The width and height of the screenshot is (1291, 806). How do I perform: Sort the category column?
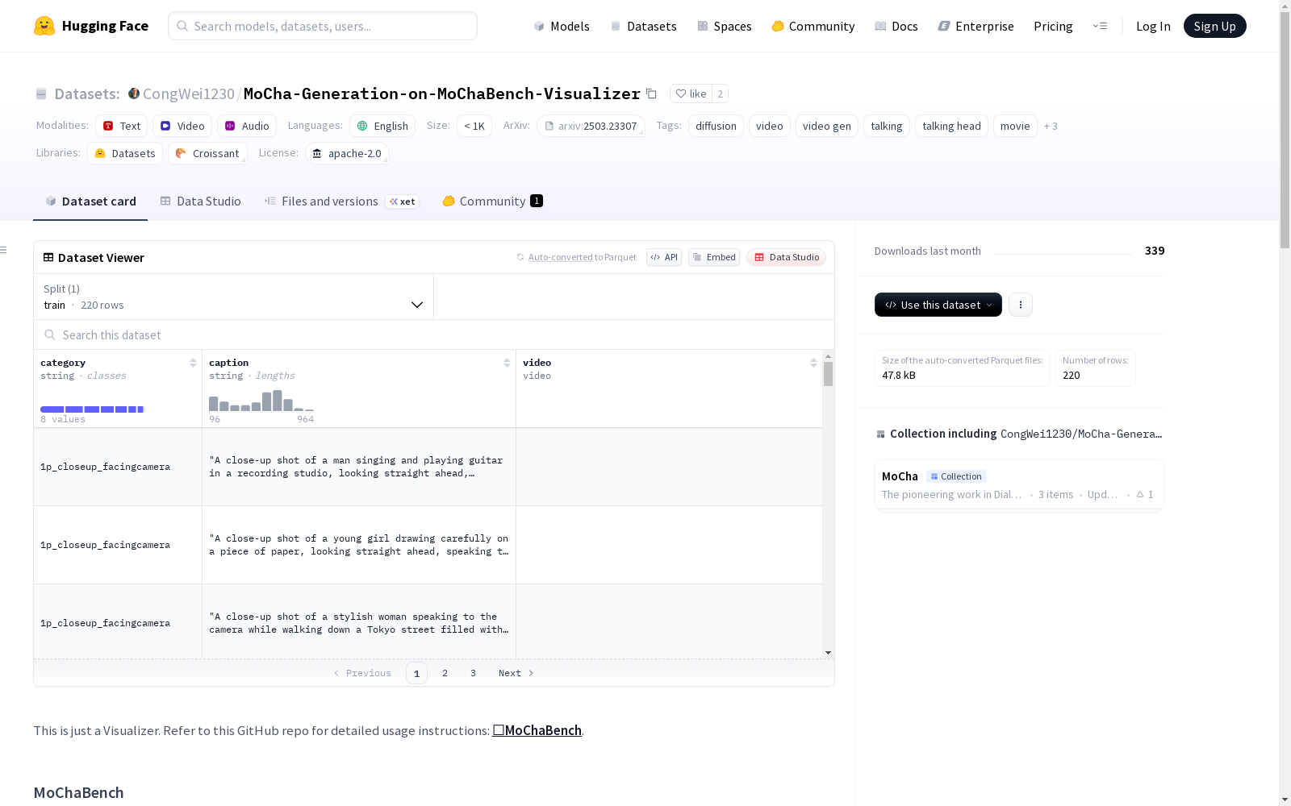193,363
